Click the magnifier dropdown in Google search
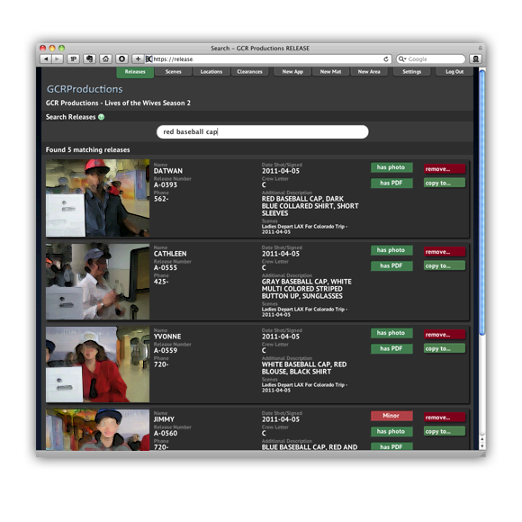Viewport: 522px width, 522px height. pyautogui.click(x=402, y=58)
